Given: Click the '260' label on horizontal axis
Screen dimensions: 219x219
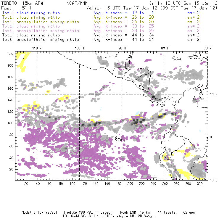Looking at the screenshot, I should click(x=165, y=184).
